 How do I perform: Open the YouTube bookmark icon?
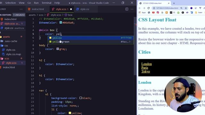coord(153,12)
